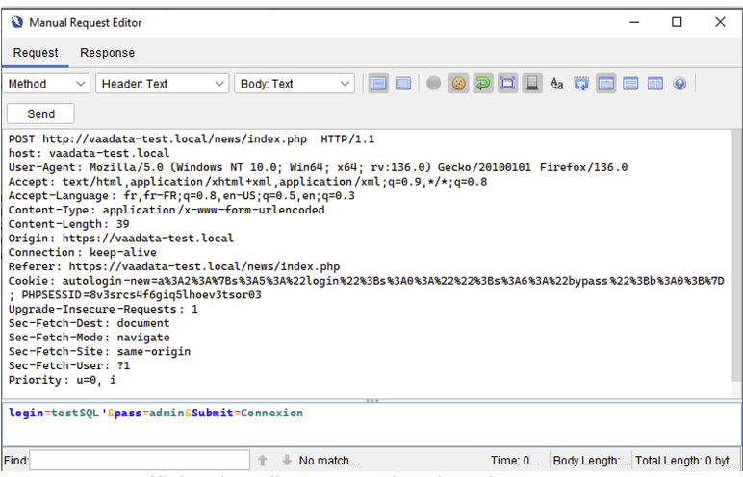
Task: Click the update Content-Length icon
Action: pyautogui.click(x=508, y=84)
